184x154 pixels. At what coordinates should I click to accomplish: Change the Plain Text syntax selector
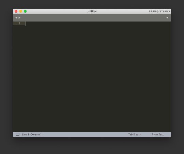[x=158, y=135]
